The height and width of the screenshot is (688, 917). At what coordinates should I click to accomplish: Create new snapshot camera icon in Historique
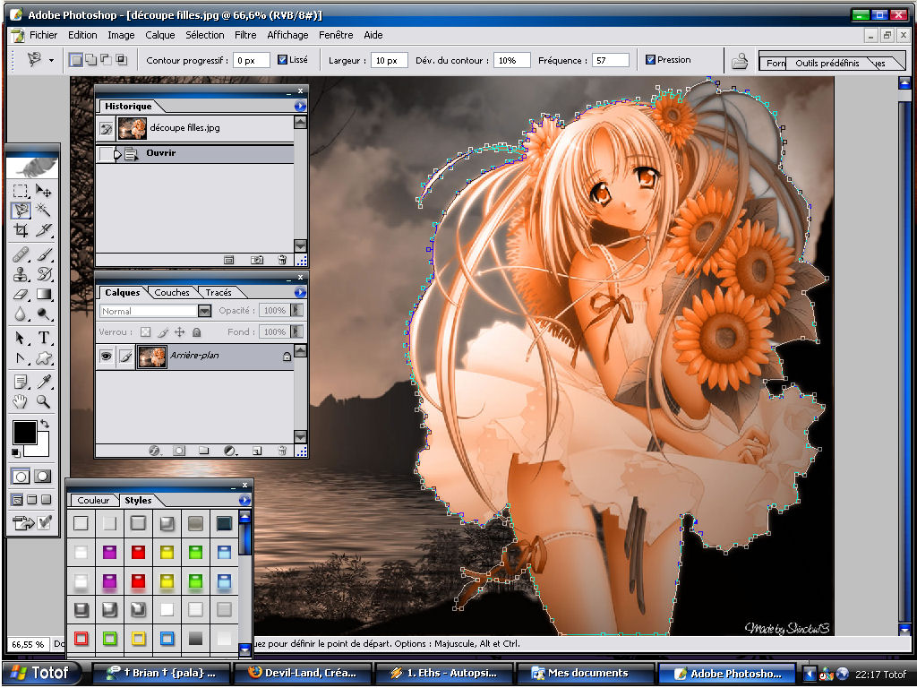point(256,260)
